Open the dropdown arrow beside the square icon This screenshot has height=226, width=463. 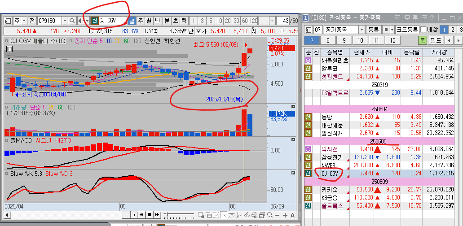tap(392, 30)
